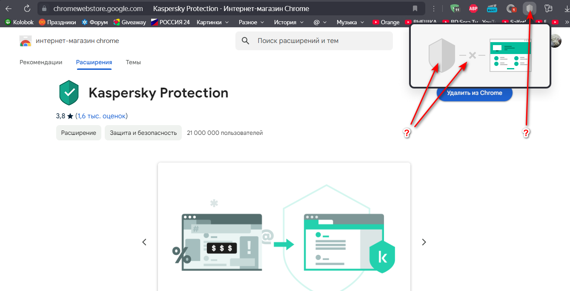Click the padlock site security icon
The height and width of the screenshot is (291, 570).
pos(45,9)
